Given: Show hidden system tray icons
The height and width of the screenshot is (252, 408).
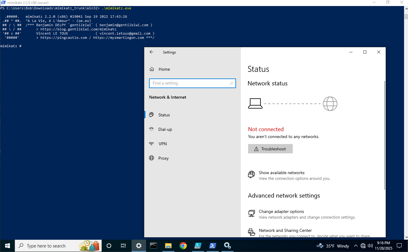Looking at the screenshot, I should coord(356,246).
